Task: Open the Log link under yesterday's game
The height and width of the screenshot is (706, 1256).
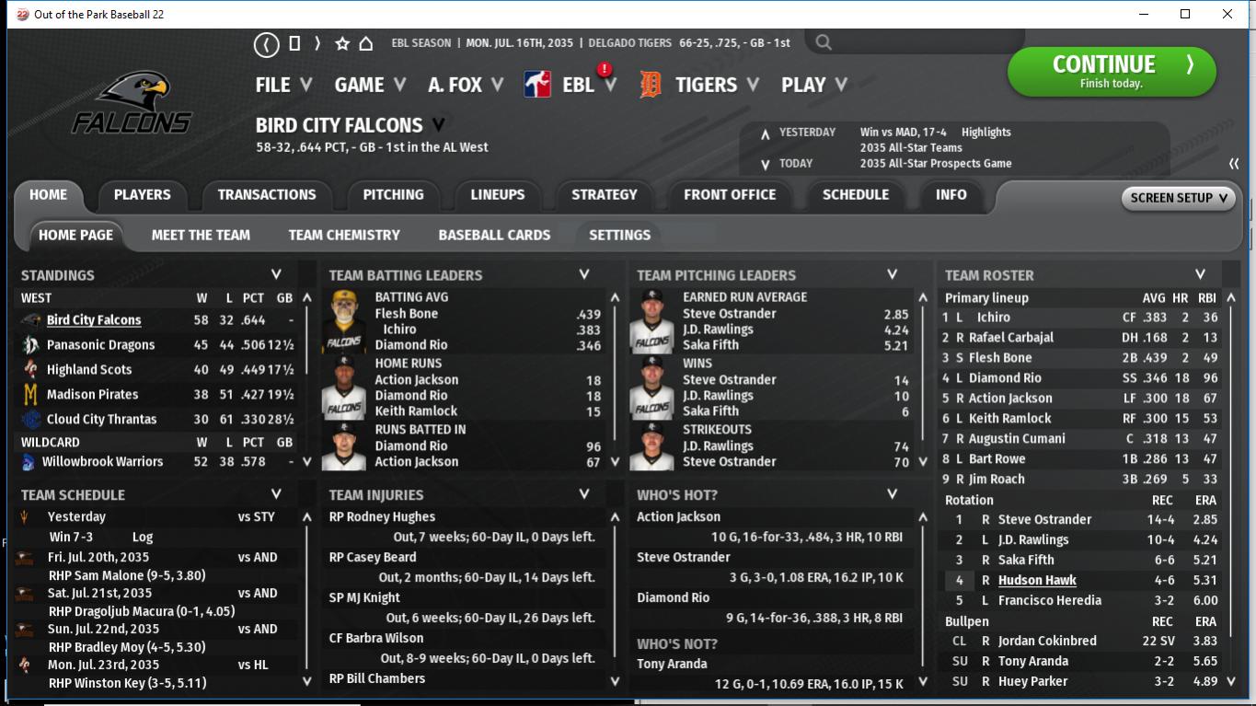Action: (x=143, y=538)
